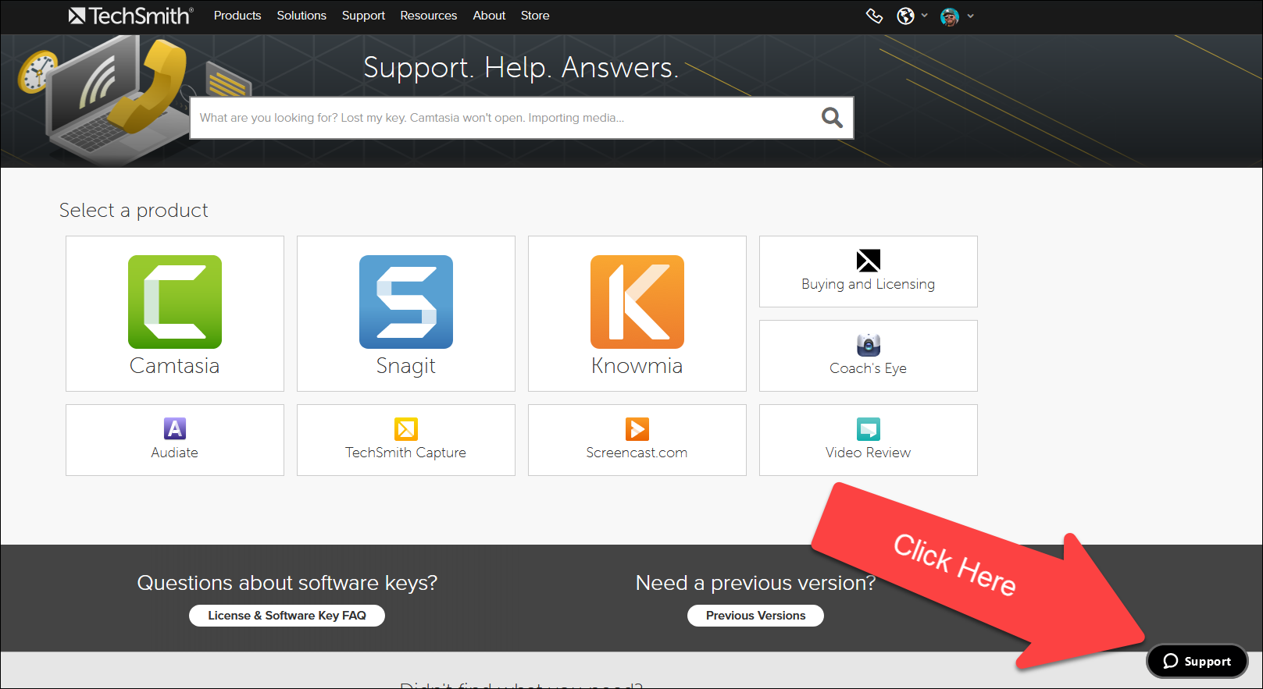The image size is (1263, 689).
Task: Open the Support menu
Action: [x=363, y=16]
